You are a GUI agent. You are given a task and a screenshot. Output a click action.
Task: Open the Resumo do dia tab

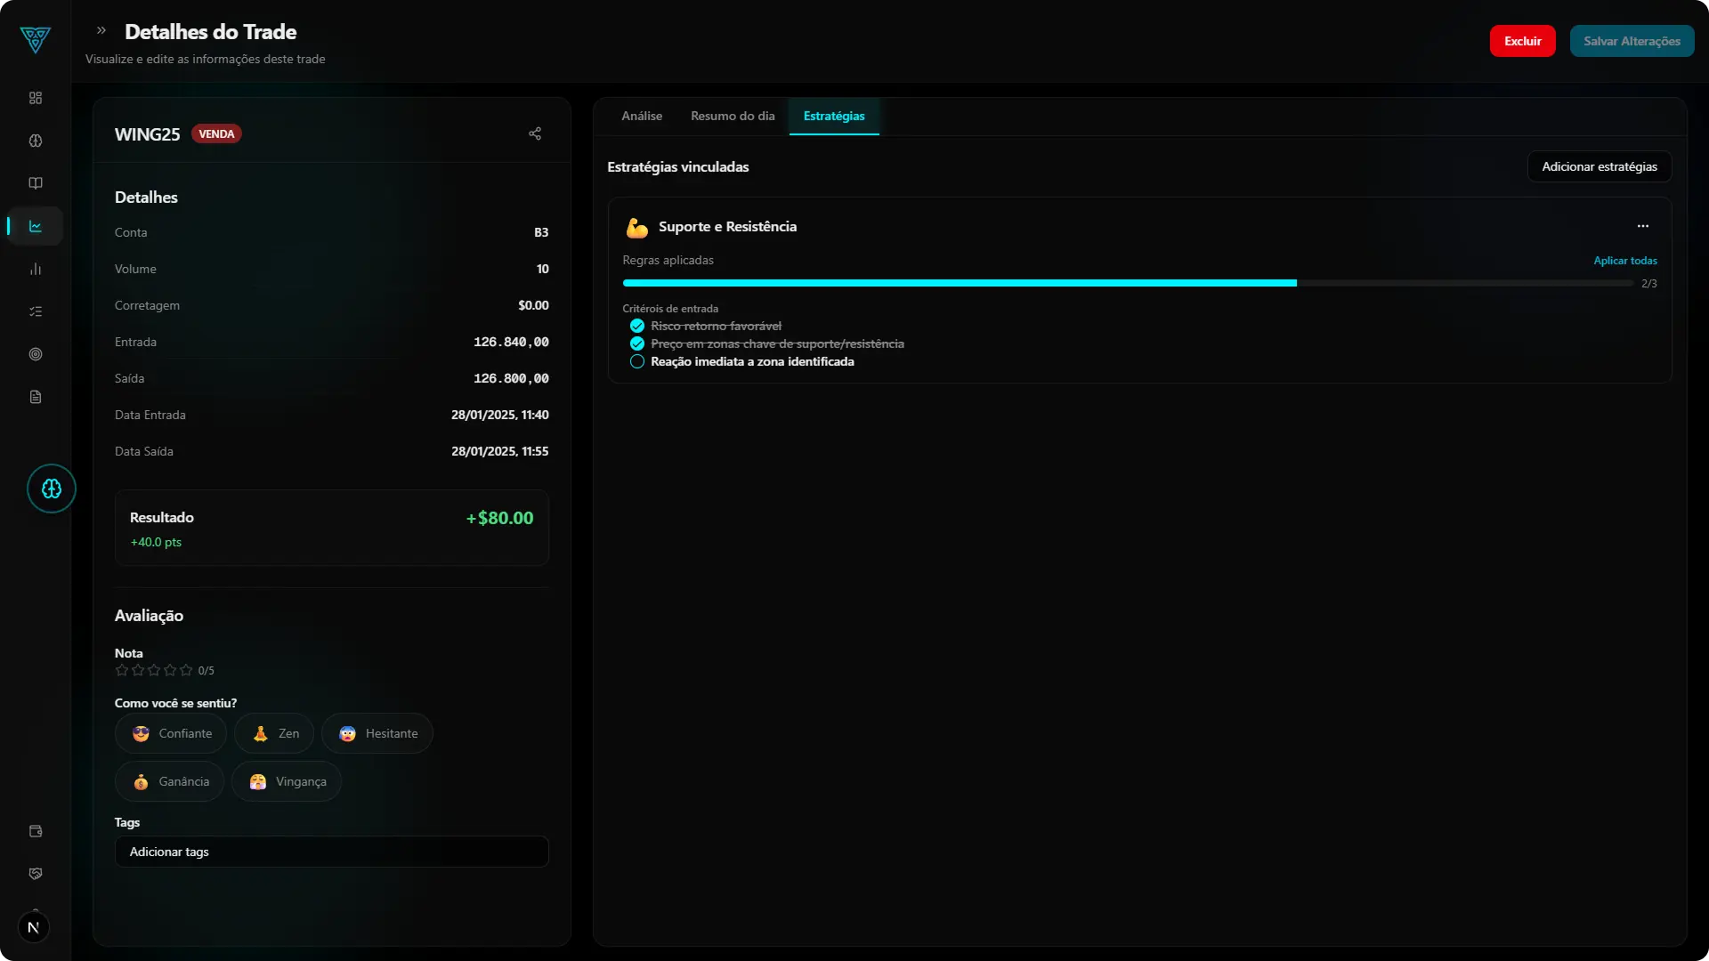pyautogui.click(x=733, y=116)
